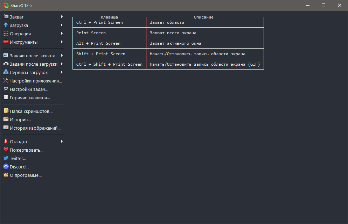348x224 pixels.
Task: Open the Discord... link
Action: 33,167
